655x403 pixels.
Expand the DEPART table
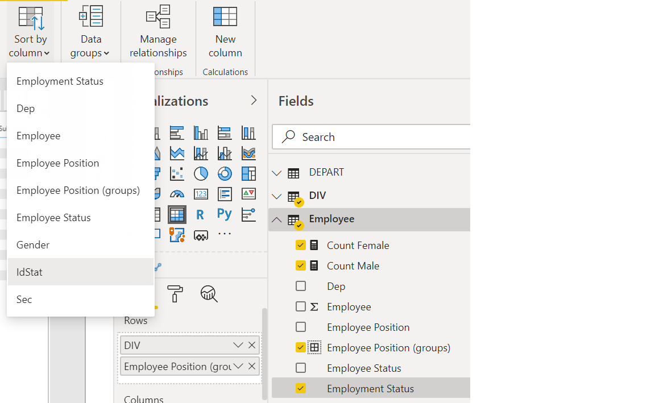point(276,173)
